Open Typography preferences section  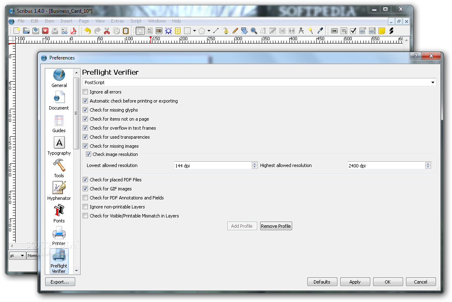coord(59,146)
